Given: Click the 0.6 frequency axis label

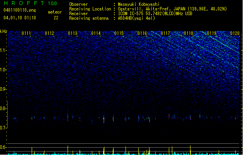Looking at the screenshot, I should click(3, 147).
